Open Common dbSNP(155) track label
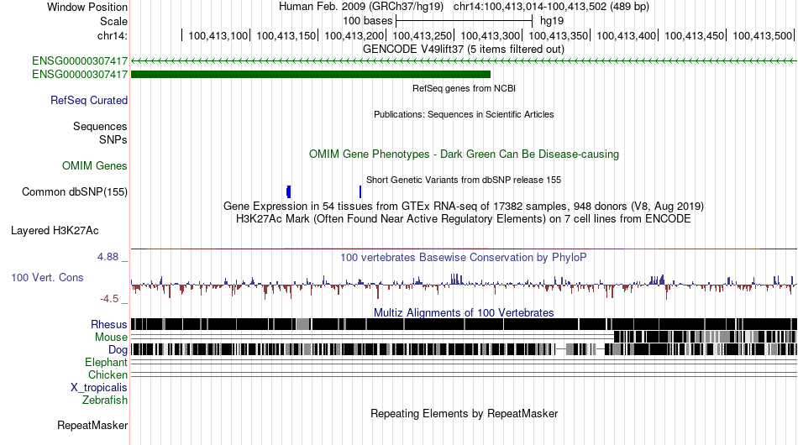The image size is (798, 445). click(x=75, y=191)
